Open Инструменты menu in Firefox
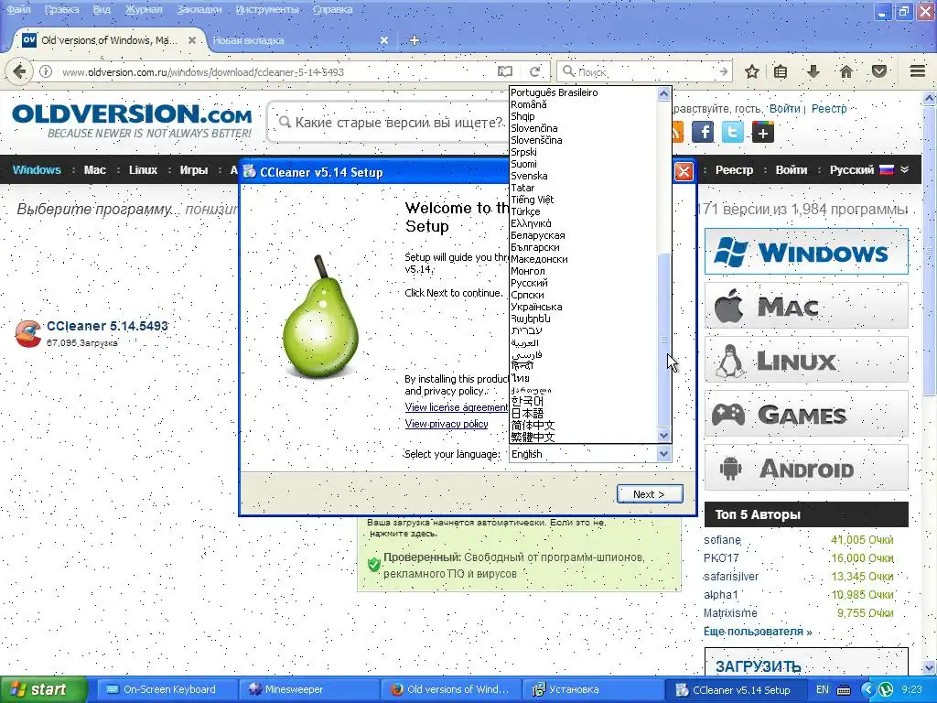The height and width of the screenshot is (703, 937). pos(267,9)
